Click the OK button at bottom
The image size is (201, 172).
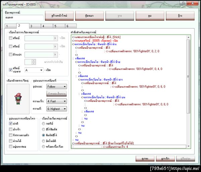click(x=145, y=159)
